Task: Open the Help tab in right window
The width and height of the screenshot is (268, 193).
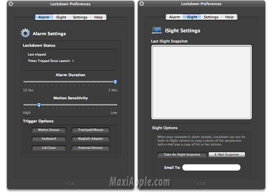Action: coord(229,17)
